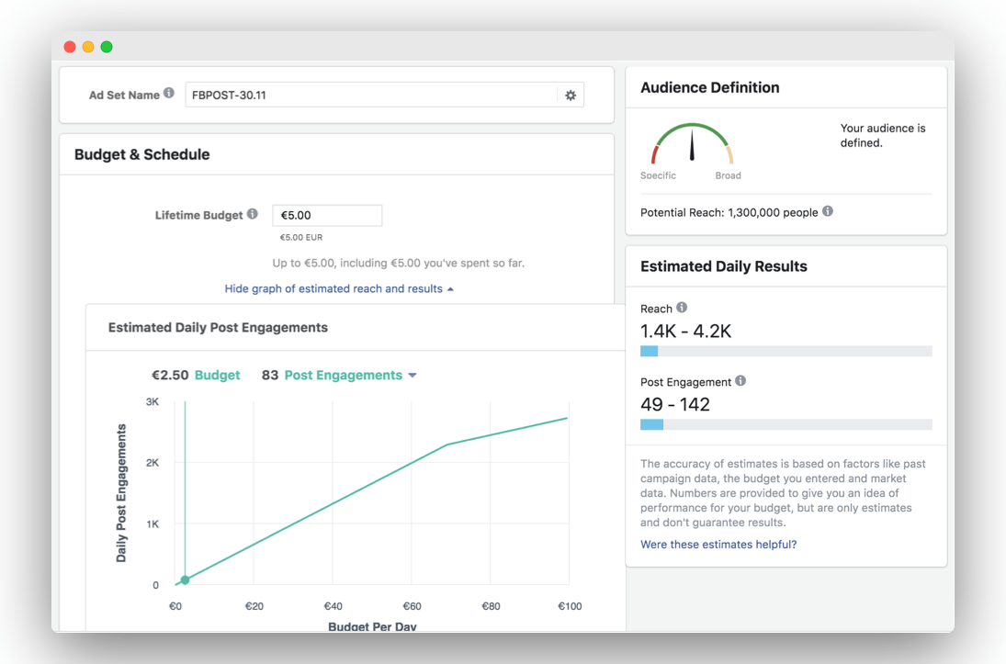The width and height of the screenshot is (1006, 664).
Task: Click the Reach estimate progress bar
Action: 786,351
